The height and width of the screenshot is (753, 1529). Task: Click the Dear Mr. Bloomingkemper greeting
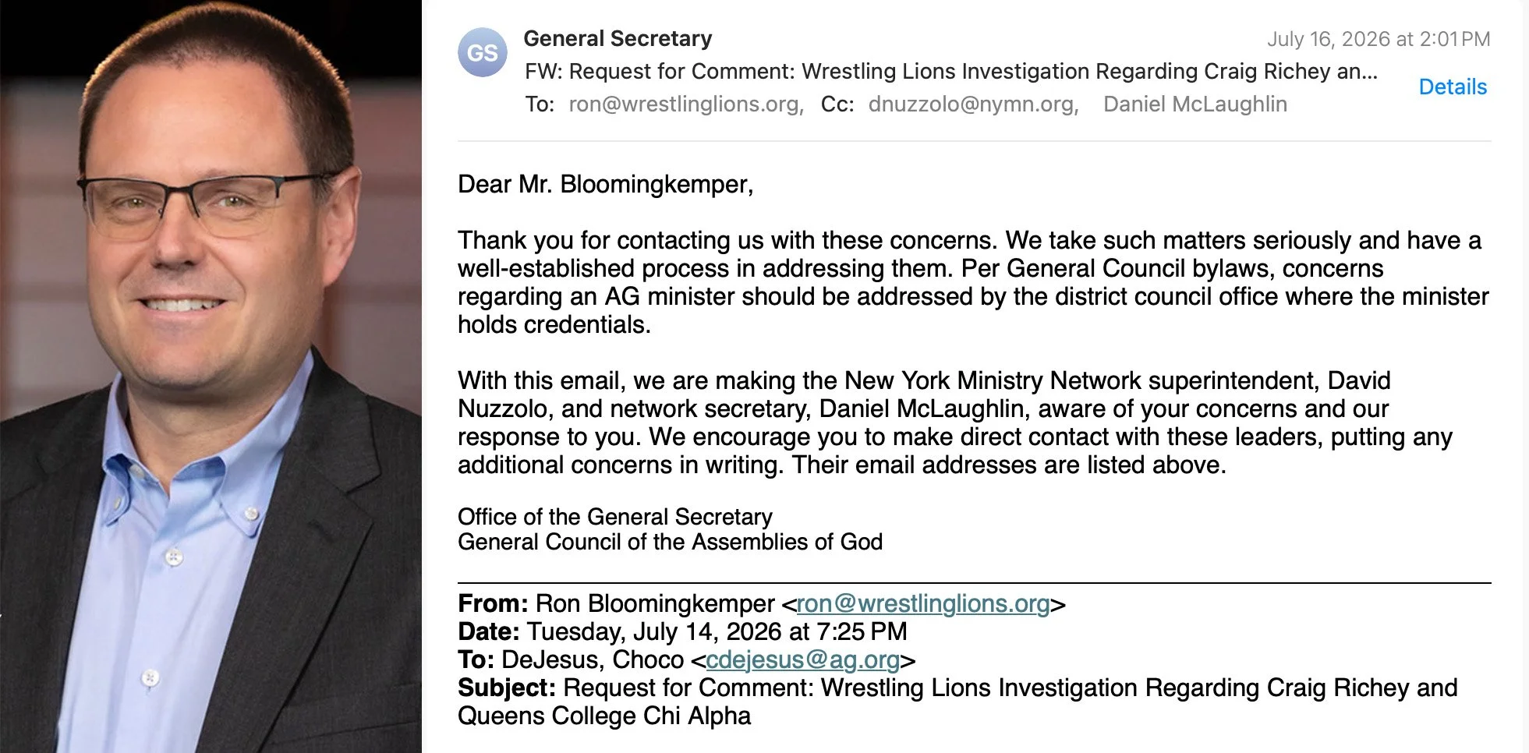tap(605, 184)
